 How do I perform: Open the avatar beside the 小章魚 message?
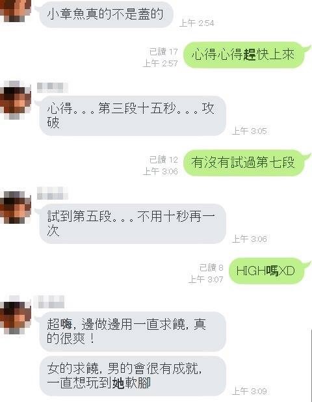pos(15,11)
